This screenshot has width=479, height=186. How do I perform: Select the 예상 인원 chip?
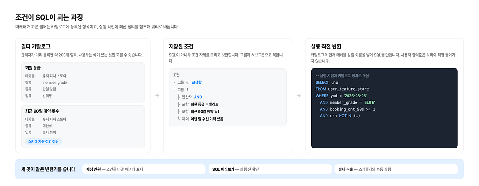coord(144,169)
